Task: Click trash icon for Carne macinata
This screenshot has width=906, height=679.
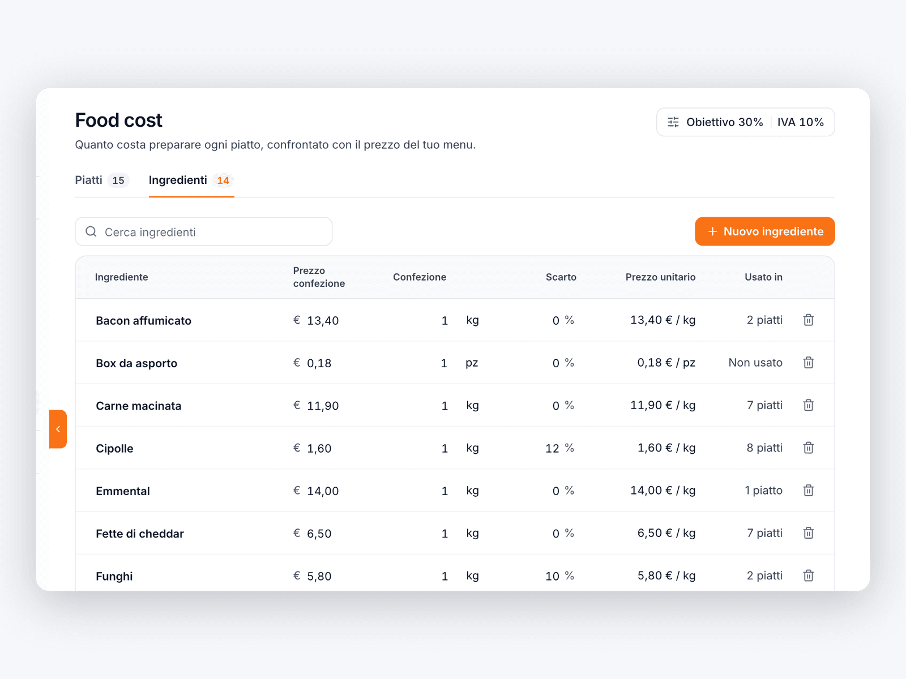Action: coord(809,405)
